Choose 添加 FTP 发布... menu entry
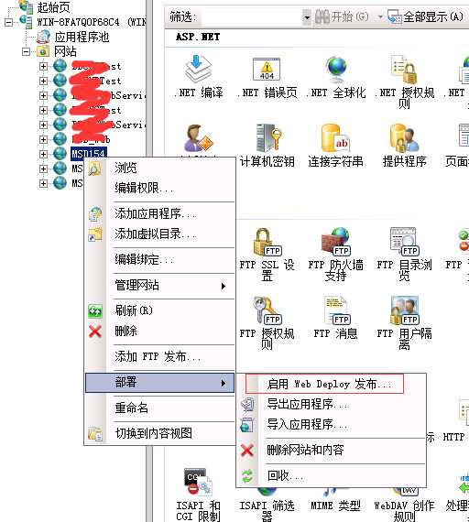Screen dimensions: 469x522 tap(160, 356)
